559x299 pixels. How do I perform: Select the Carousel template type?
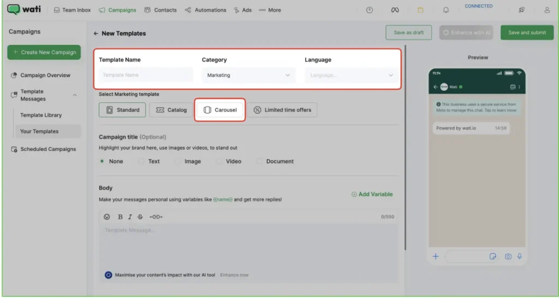pos(220,110)
